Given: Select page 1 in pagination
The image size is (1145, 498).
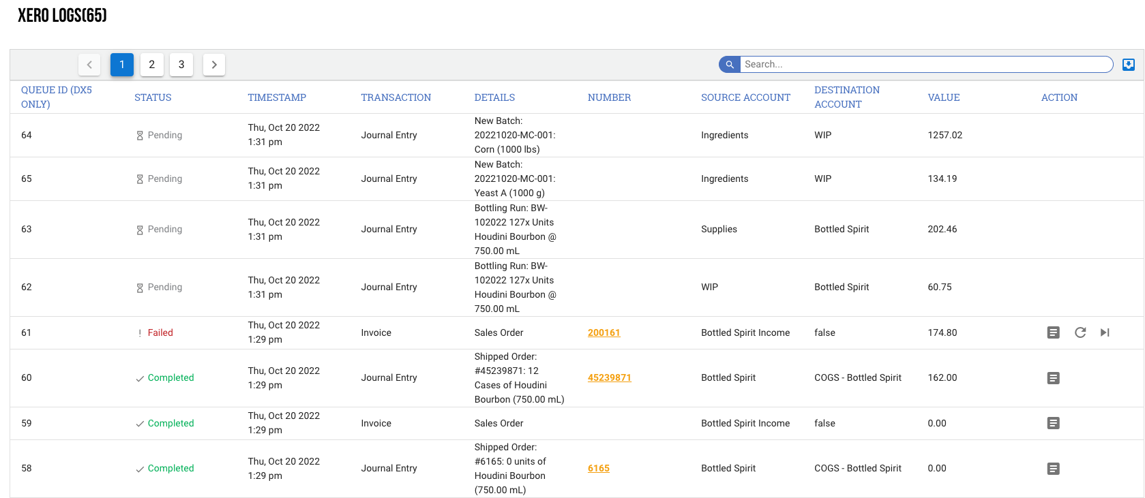Looking at the screenshot, I should [122, 64].
